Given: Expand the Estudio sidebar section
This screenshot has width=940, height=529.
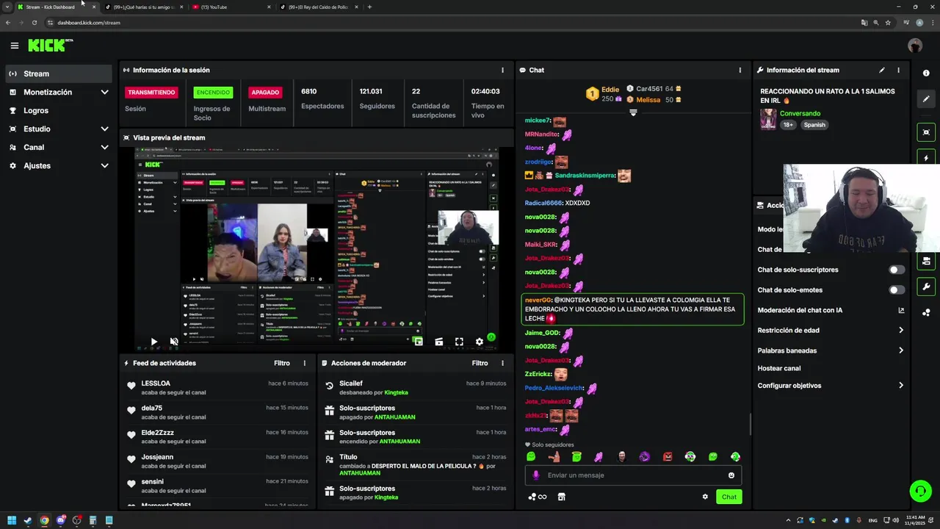Looking at the screenshot, I should [104, 129].
